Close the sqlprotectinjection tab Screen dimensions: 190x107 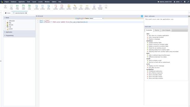26,13
